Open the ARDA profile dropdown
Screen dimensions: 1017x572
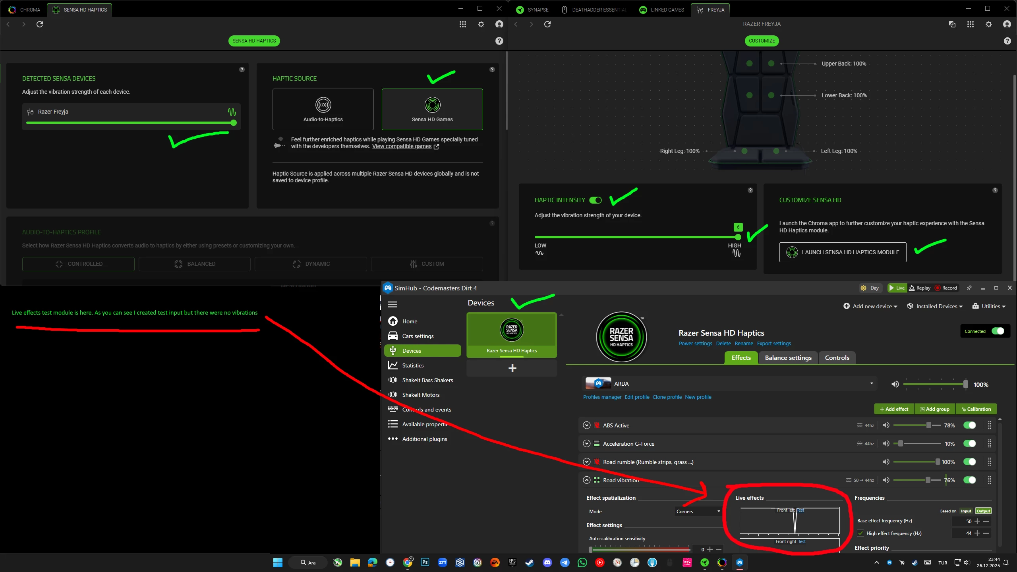click(x=872, y=384)
